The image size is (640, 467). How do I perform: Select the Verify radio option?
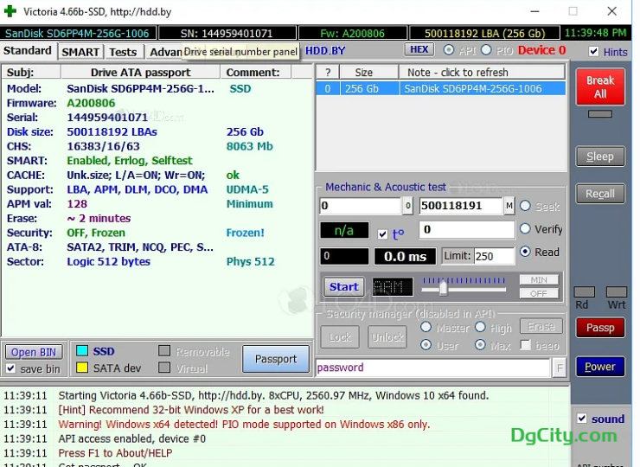coord(525,229)
